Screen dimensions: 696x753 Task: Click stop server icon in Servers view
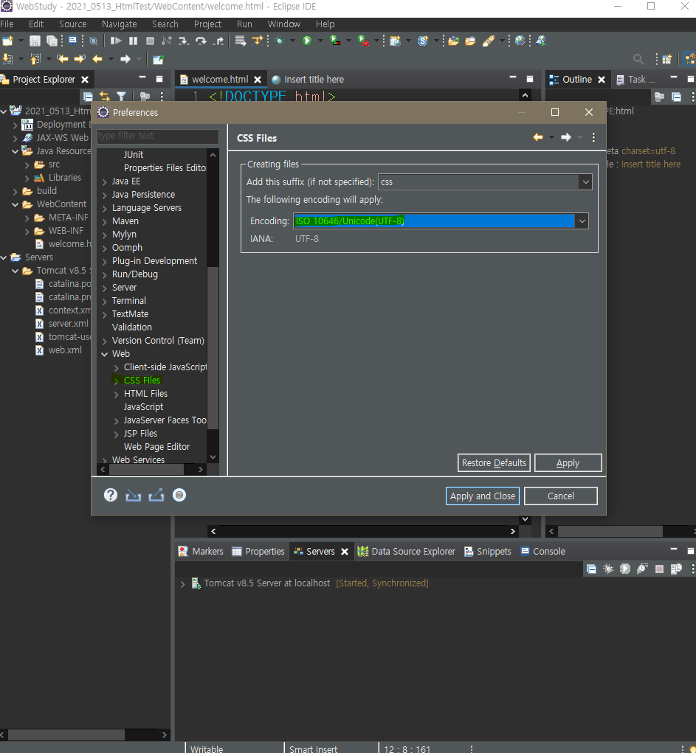pos(660,569)
